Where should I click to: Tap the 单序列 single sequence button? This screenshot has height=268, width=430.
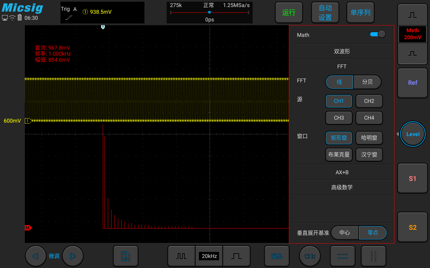point(360,13)
